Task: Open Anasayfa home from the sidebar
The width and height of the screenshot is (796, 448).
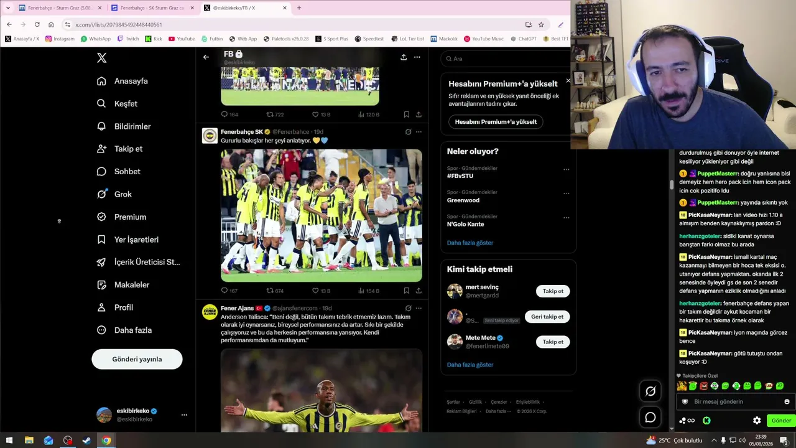Action: [x=123, y=81]
